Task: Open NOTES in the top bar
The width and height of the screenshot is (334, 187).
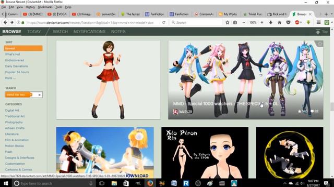Action: [x=118, y=32]
